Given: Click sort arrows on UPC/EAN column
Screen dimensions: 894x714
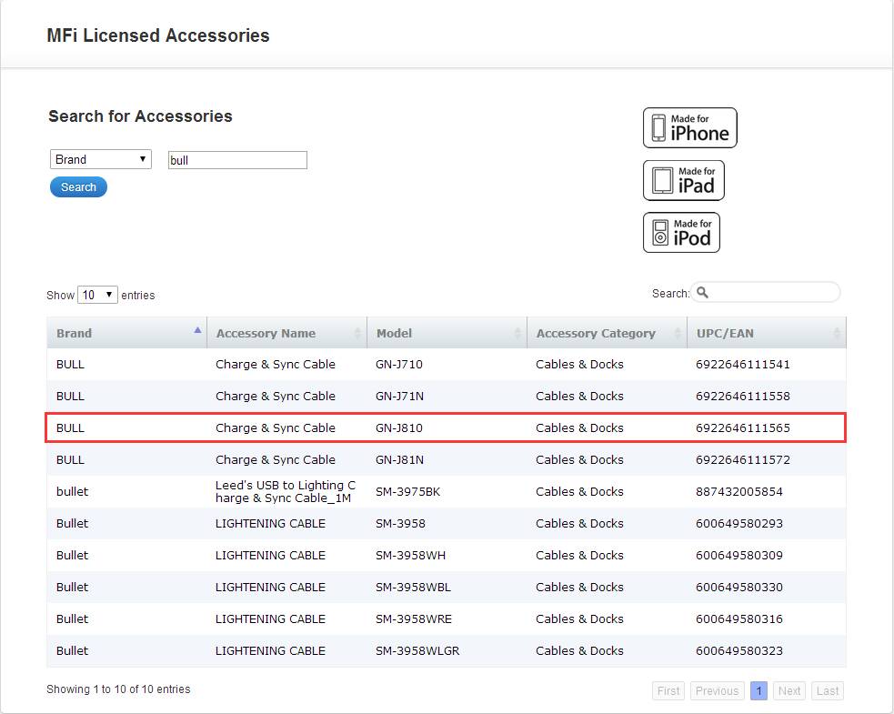Looking at the screenshot, I should tap(837, 333).
